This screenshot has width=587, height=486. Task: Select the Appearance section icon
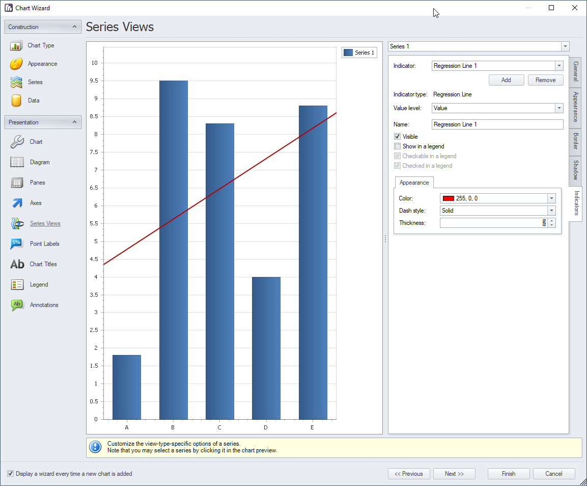(x=16, y=64)
